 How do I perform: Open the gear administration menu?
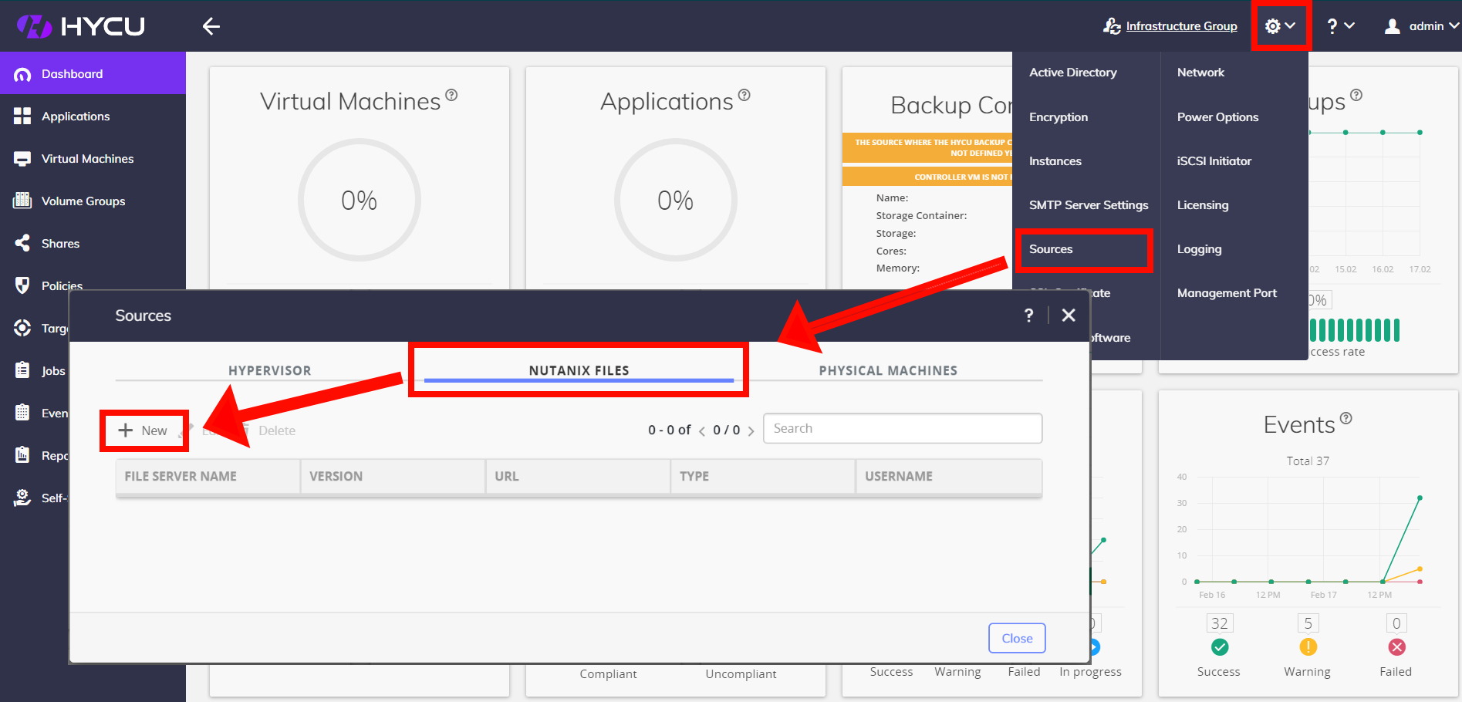tap(1280, 26)
